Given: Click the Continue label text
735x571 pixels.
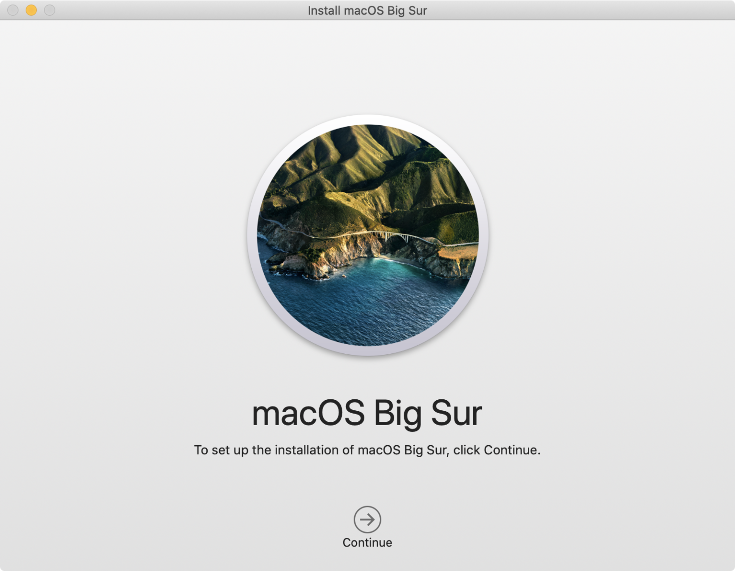Looking at the screenshot, I should pos(367,542).
